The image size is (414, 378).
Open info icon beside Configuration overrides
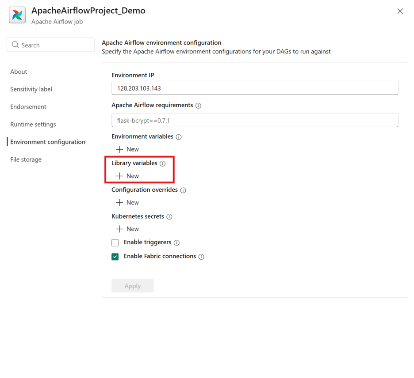[183, 190]
